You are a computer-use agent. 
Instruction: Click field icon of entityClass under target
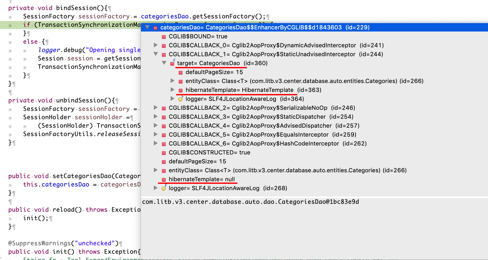[181, 81]
